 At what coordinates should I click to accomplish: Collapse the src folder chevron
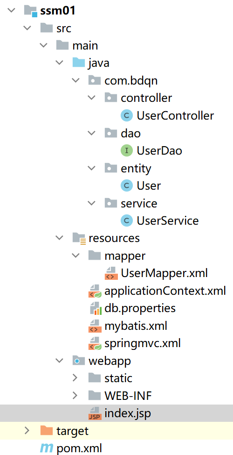tap(28, 28)
